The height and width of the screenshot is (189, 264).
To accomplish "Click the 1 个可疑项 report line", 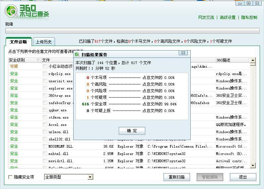I will point(131,97).
